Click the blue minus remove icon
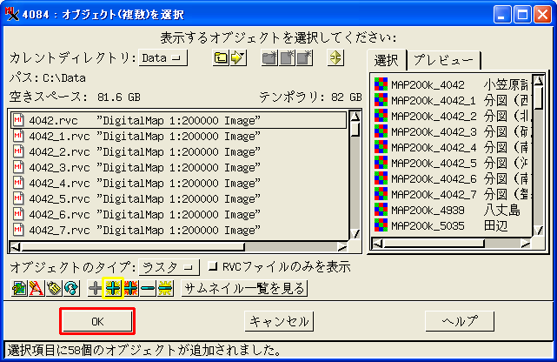Image resolution: width=557 pixels, height=362 pixels. coord(147,289)
